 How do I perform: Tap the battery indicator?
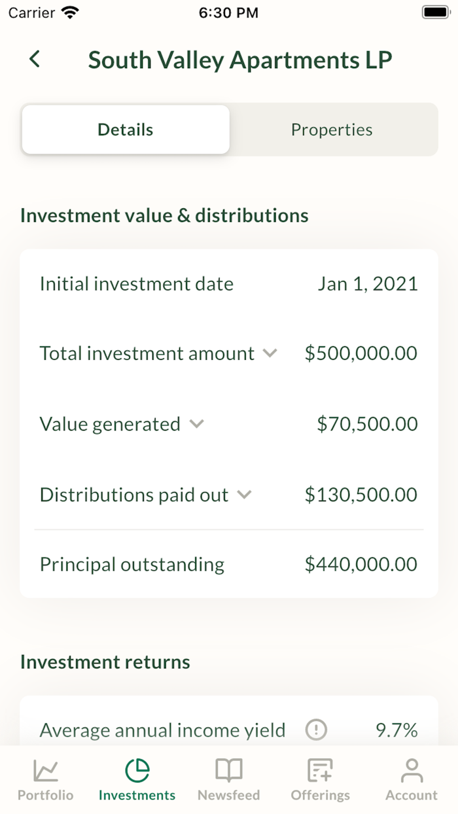[x=434, y=11]
